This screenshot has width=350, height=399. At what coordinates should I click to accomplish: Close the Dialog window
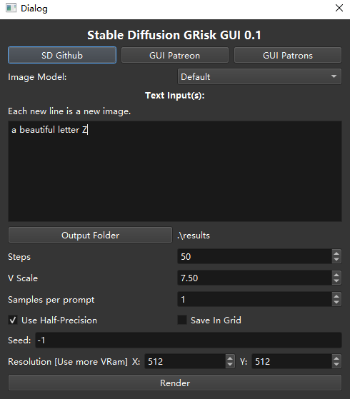[339, 8]
